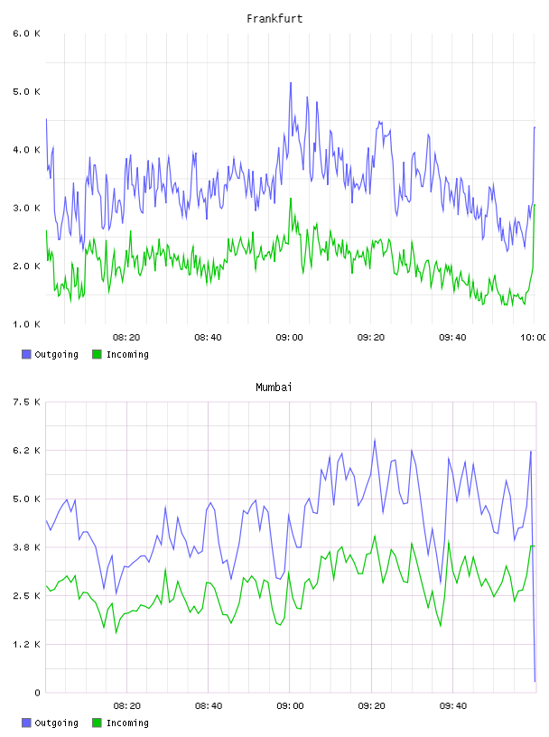Click the Mumbai chart title
Screen dimensions: 549x737
click(x=274, y=387)
